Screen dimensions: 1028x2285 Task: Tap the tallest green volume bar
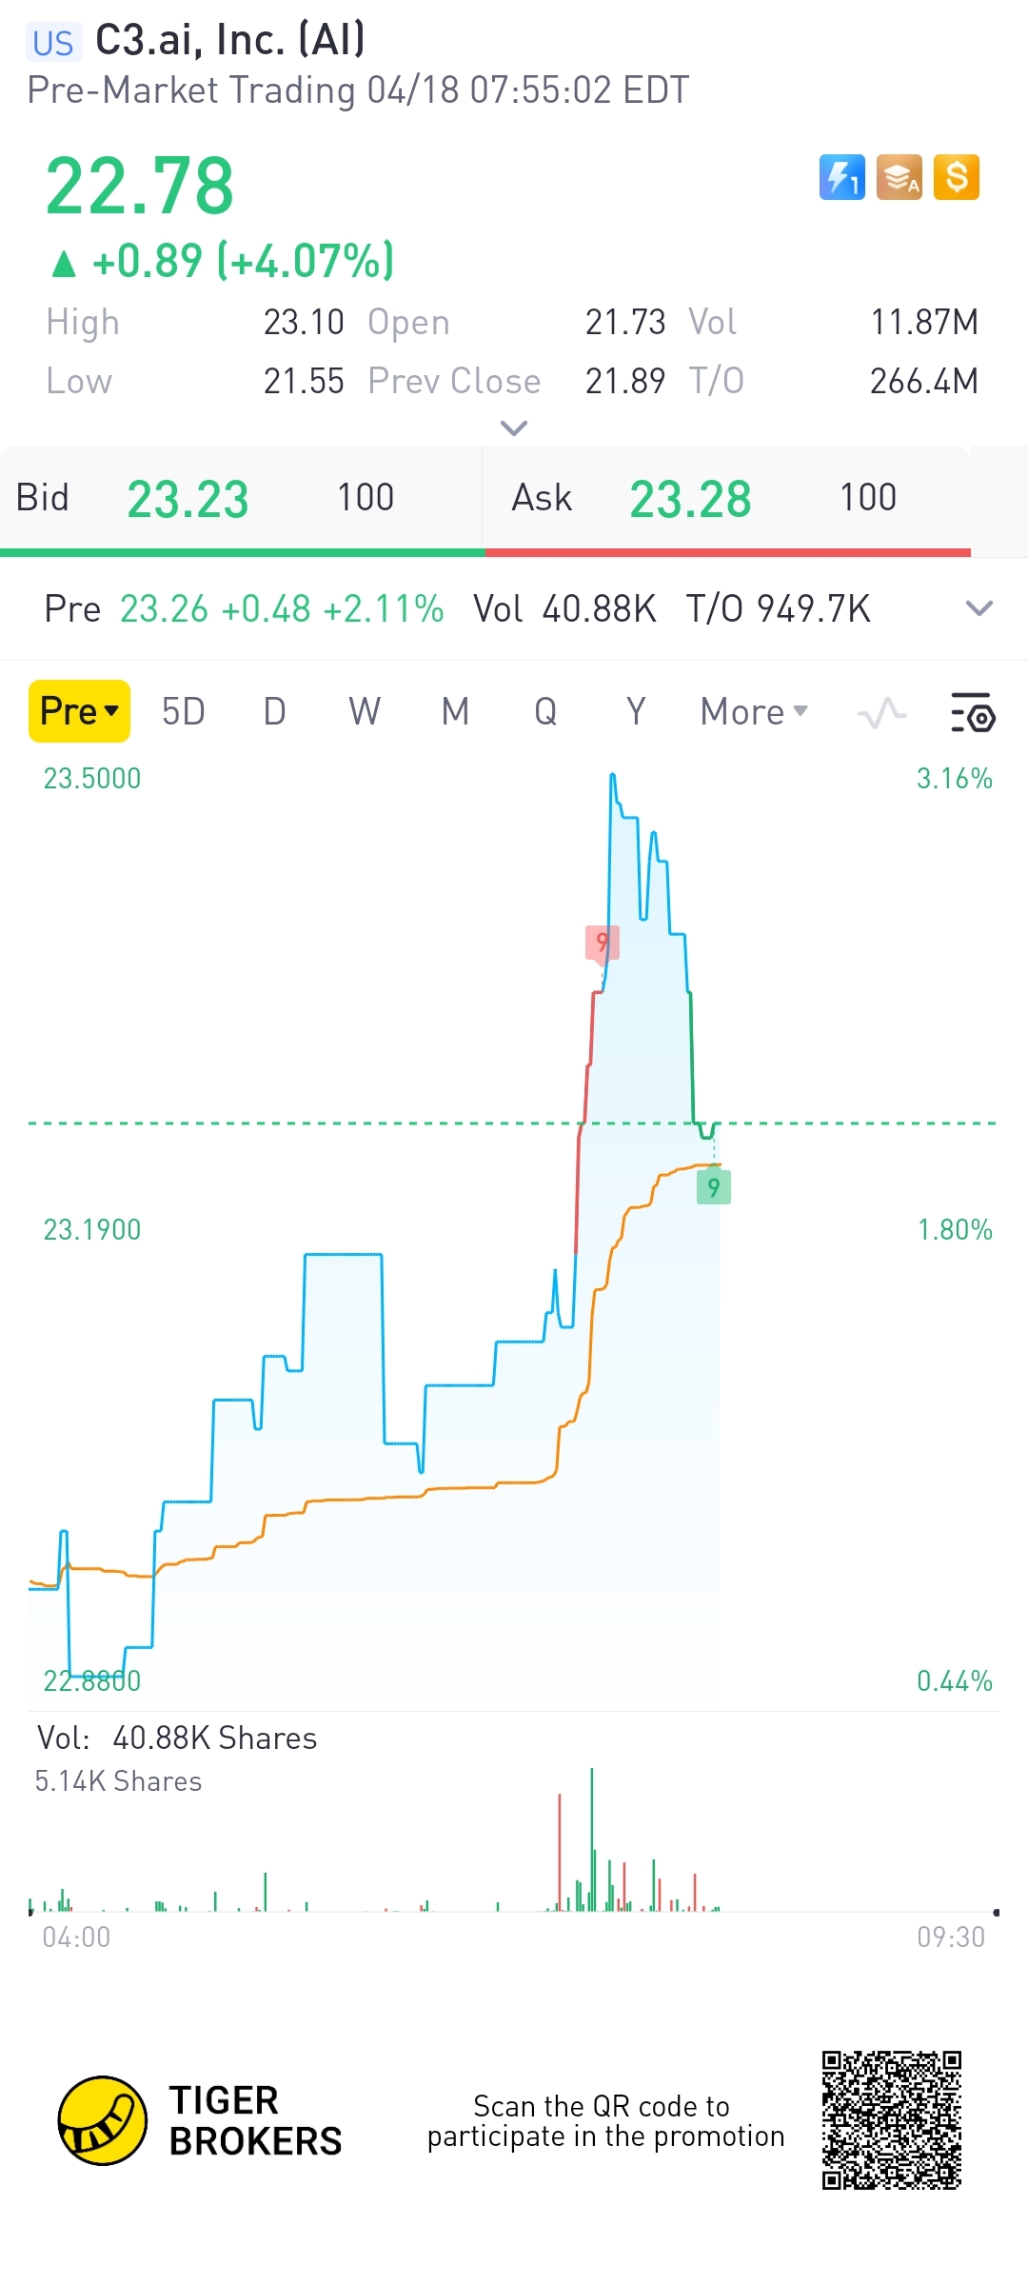pyautogui.click(x=592, y=1839)
